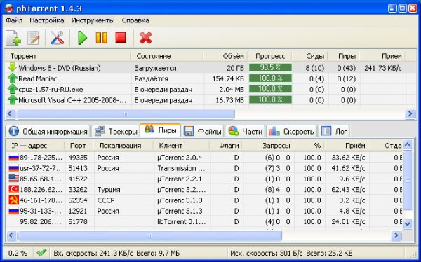Select the Windows 8 - DVD (Russian) torrent name
This screenshot has height=262, width=421.
(60, 68)
